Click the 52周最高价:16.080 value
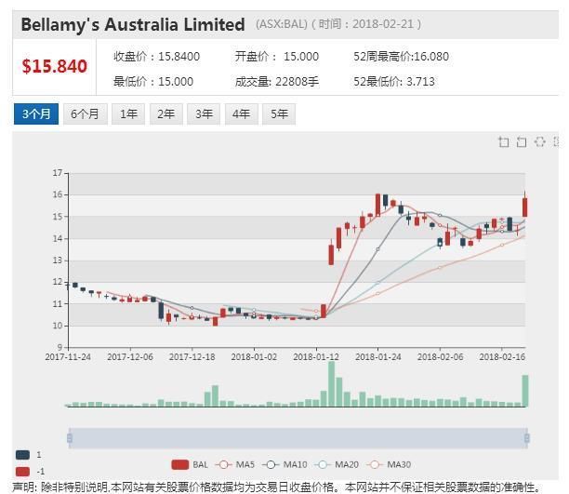Viewport: 569px width, 494px height. (x=402, y=57)
